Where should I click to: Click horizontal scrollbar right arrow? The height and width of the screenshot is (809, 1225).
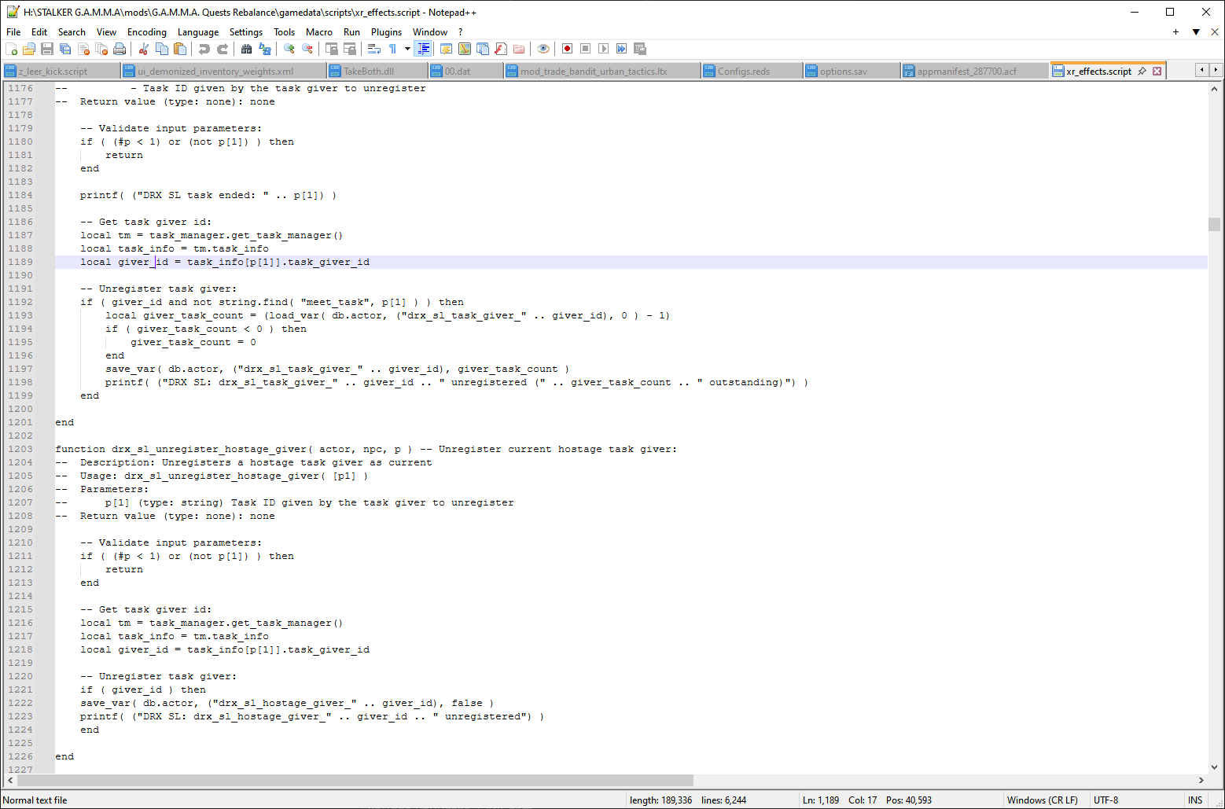pyautogui.click(x=1201, y=781)
